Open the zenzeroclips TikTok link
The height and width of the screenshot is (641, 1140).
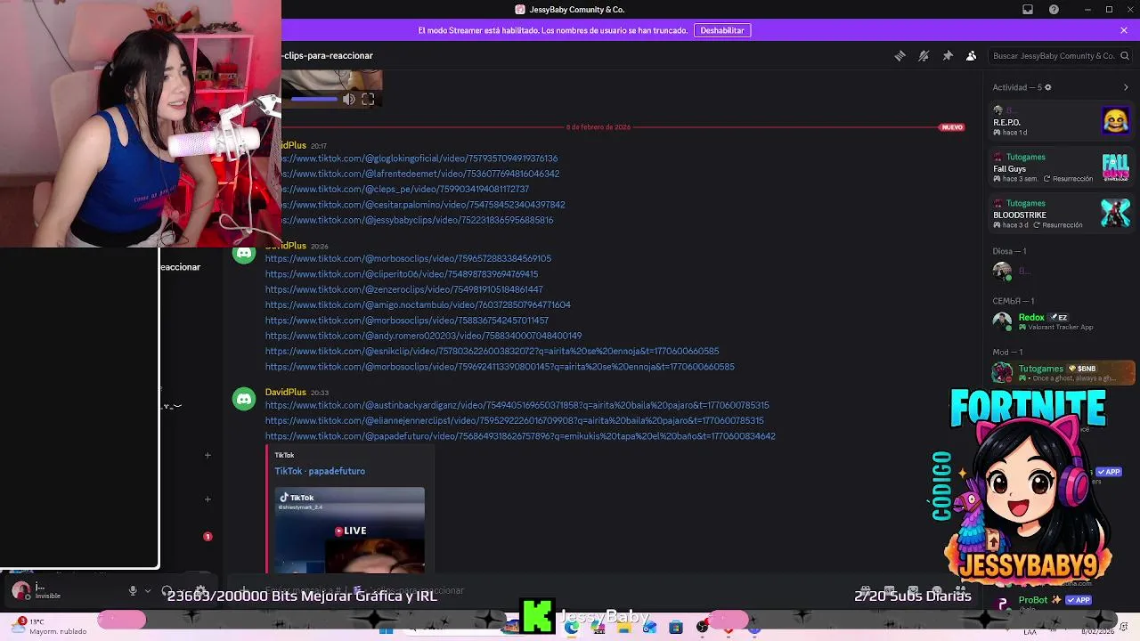click(x=404, y=289)
